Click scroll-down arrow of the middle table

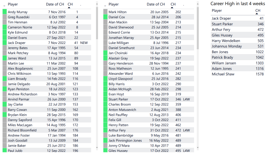198,147
